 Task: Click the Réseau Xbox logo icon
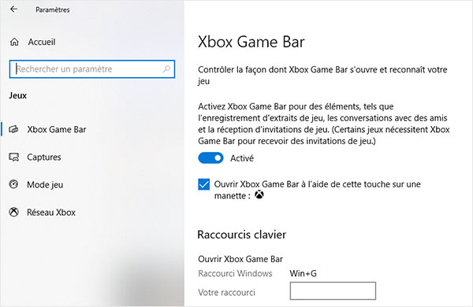13,212
